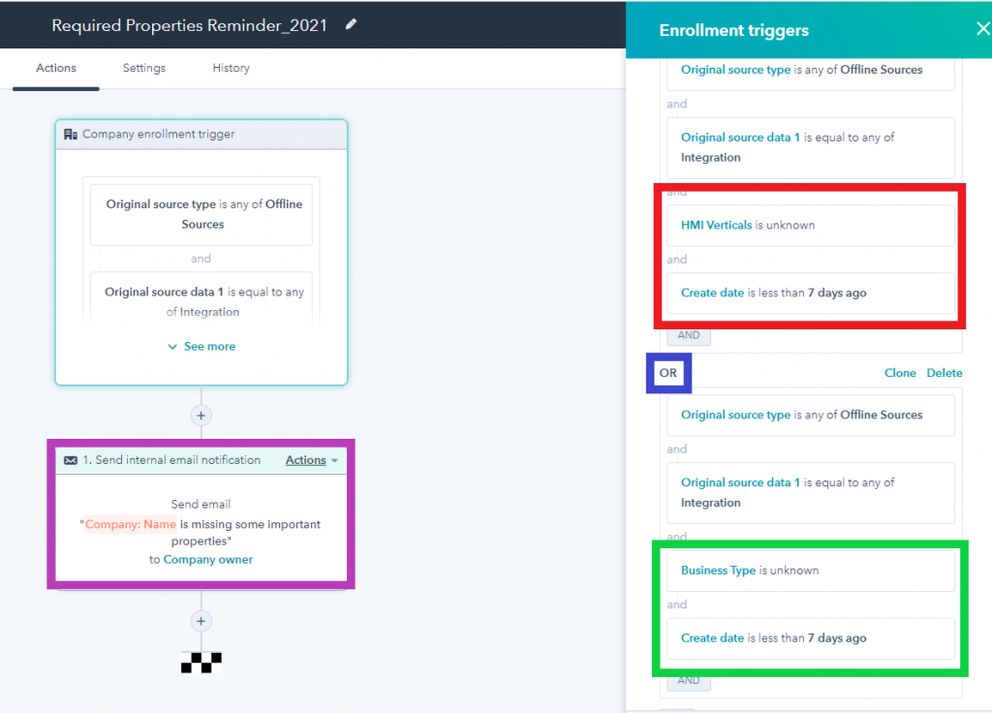Image resolution: width=992 pixels, height=713 pixels.
Task: Open Original source type filter below OR
Action: tap(811, 415)
